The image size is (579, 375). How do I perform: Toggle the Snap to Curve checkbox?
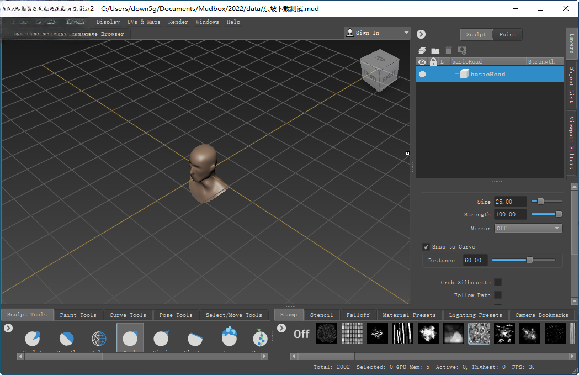tap(426, 247)
